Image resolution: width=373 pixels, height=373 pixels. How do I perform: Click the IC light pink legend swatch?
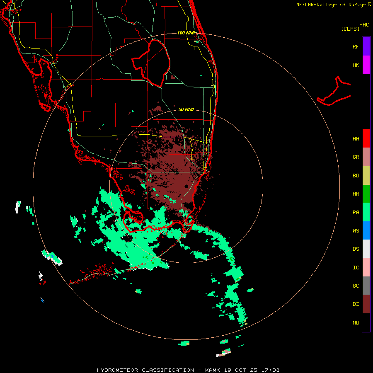[366, 267]
